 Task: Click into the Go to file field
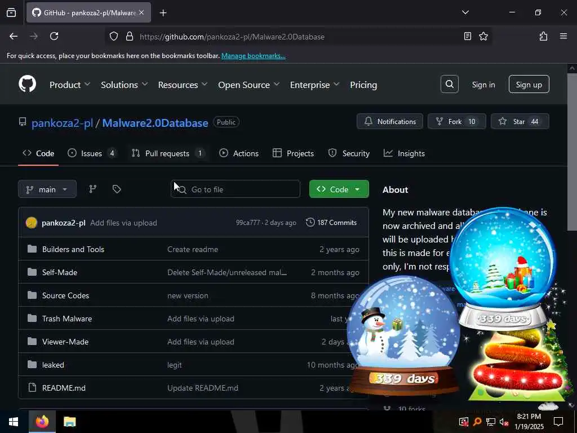[x=236, y=189]
